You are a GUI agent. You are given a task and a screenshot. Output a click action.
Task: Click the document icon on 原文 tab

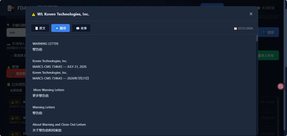[x=37, y=28]
